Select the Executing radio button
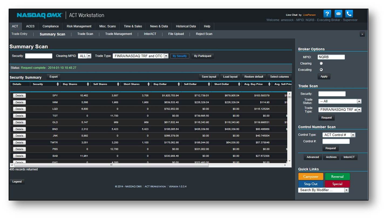386x218 pixels. click(x=321, y=70)
